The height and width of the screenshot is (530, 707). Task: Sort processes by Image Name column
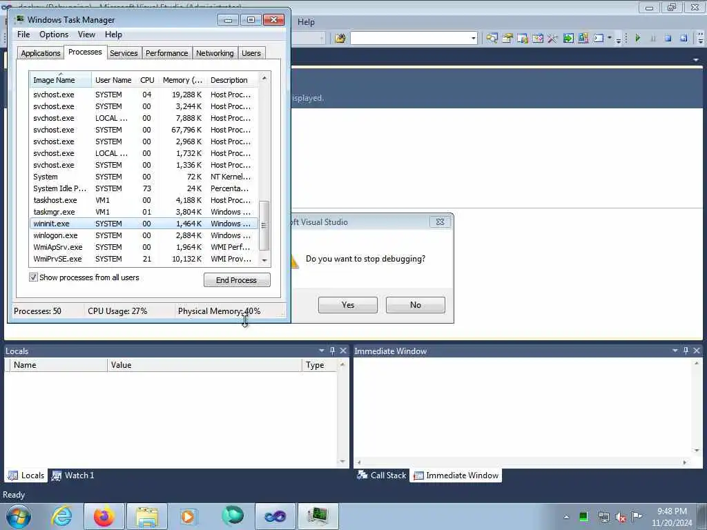tap(61, 80)
